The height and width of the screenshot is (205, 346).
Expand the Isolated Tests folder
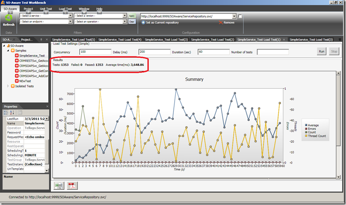tap(8, 86)
